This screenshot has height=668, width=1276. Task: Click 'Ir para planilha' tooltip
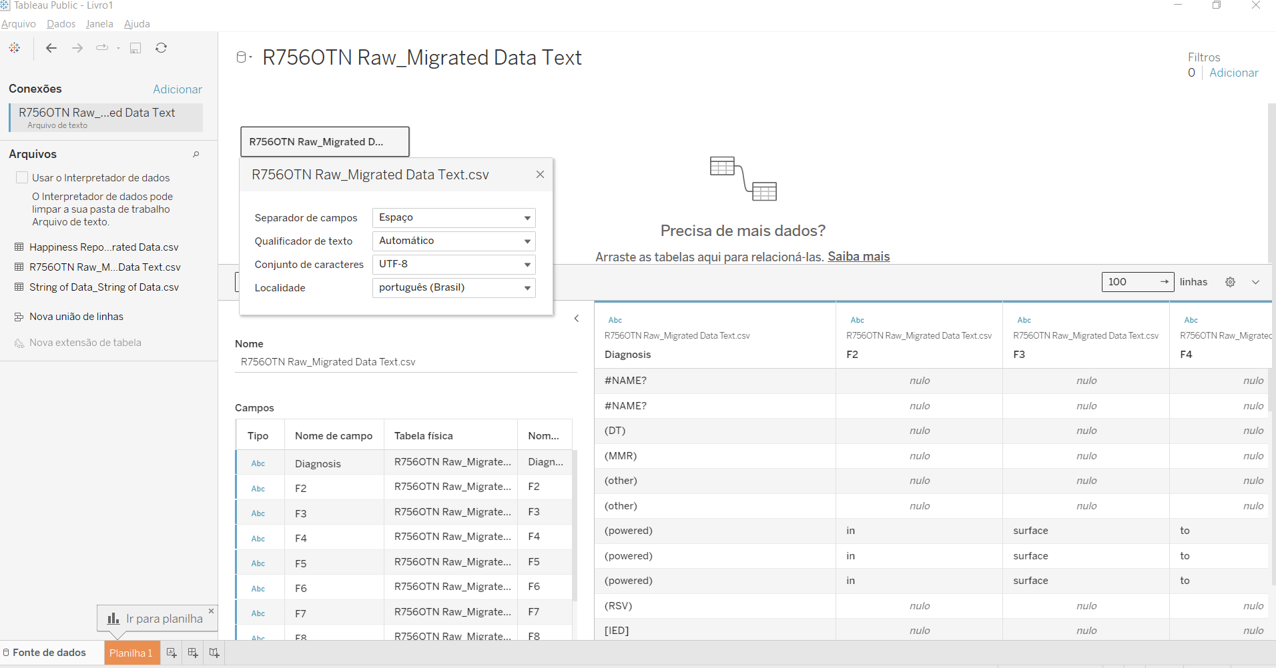[x=157, y=619]
